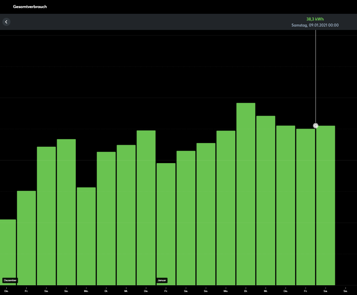This screenshot has height=295, width=357.
Task: Click the Gesamtverbrauch title
Action: coord(30,7)
